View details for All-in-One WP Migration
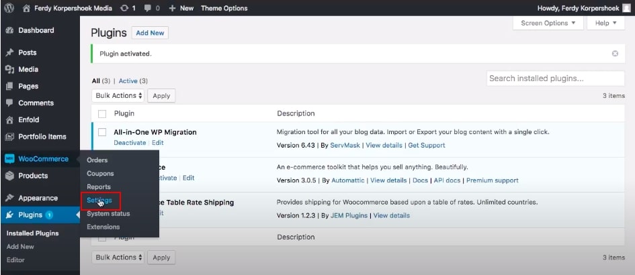Screen dimensions: 635x275 [x=384, y=145]
